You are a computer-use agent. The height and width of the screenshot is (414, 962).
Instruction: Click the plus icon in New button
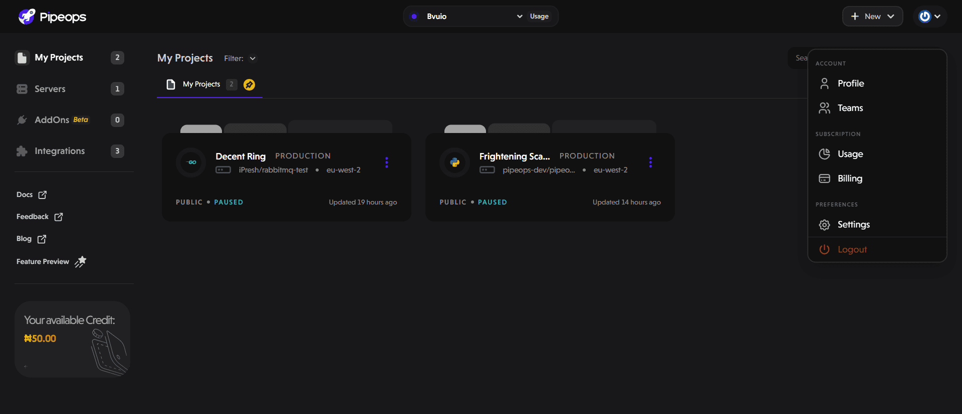(855, 16)
